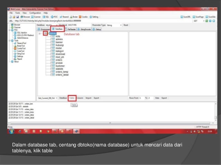Collapse the POC sidebar tree node
Image resolution: width=221 pixels, height=165 pixels.
(x=9, y=30)
